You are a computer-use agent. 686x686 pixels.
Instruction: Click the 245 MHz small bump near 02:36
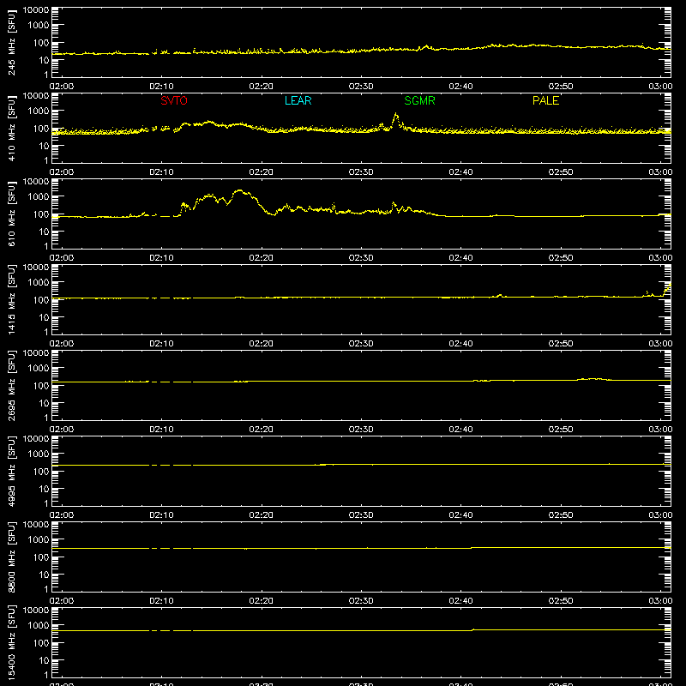(425, 46)
